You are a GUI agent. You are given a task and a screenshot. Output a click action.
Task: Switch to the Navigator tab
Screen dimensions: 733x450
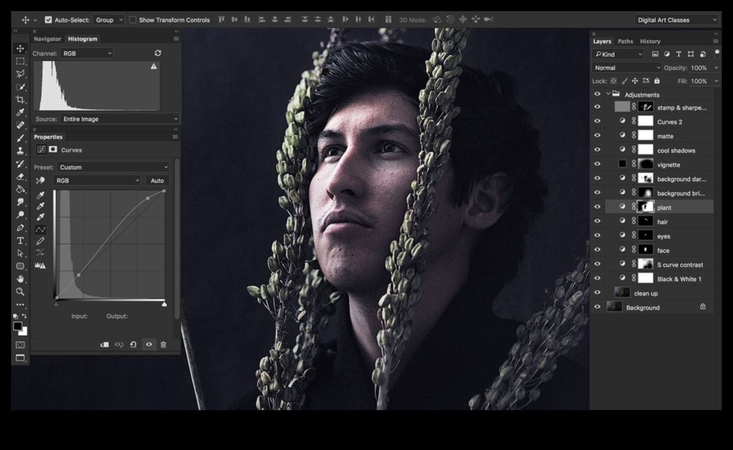click(x=47, y=39)
